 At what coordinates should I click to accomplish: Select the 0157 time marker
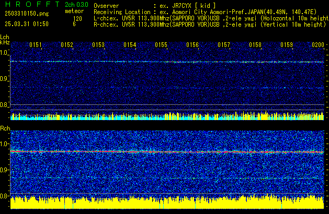tap(224, 45)
